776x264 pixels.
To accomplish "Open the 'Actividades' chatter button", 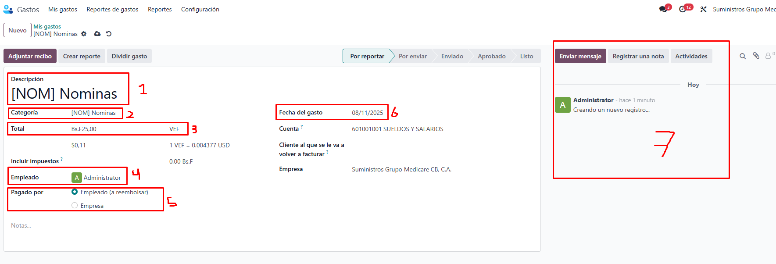I will pyautogui.click(x=691, y=56).
